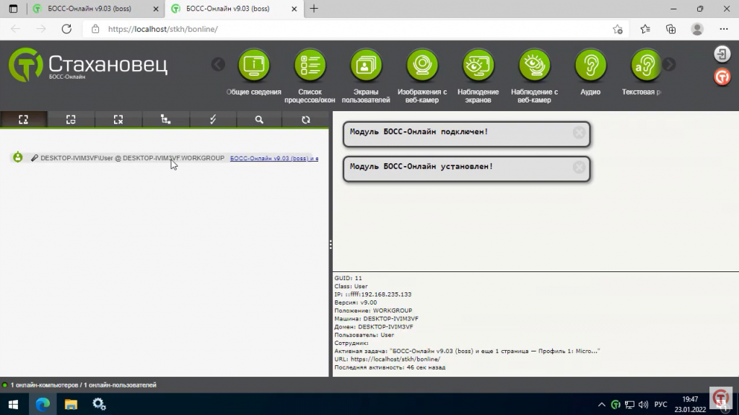Click the checkmark toolbar button
739x415 pixels.
tap(213, 119)
